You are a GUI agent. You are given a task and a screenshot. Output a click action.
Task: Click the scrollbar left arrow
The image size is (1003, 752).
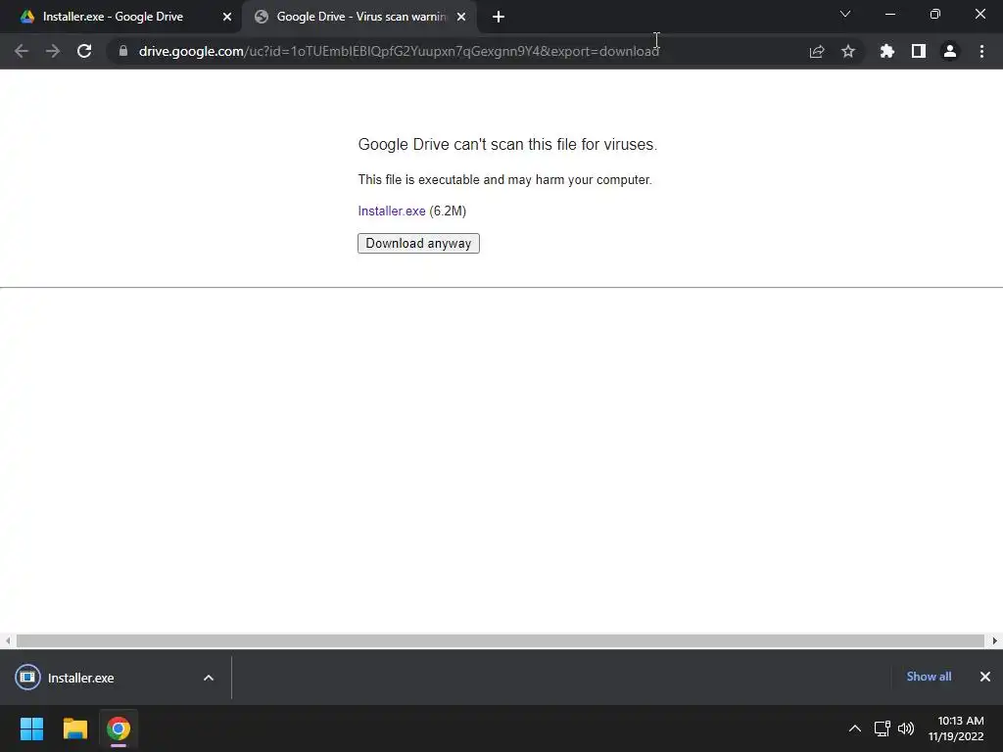8,640
